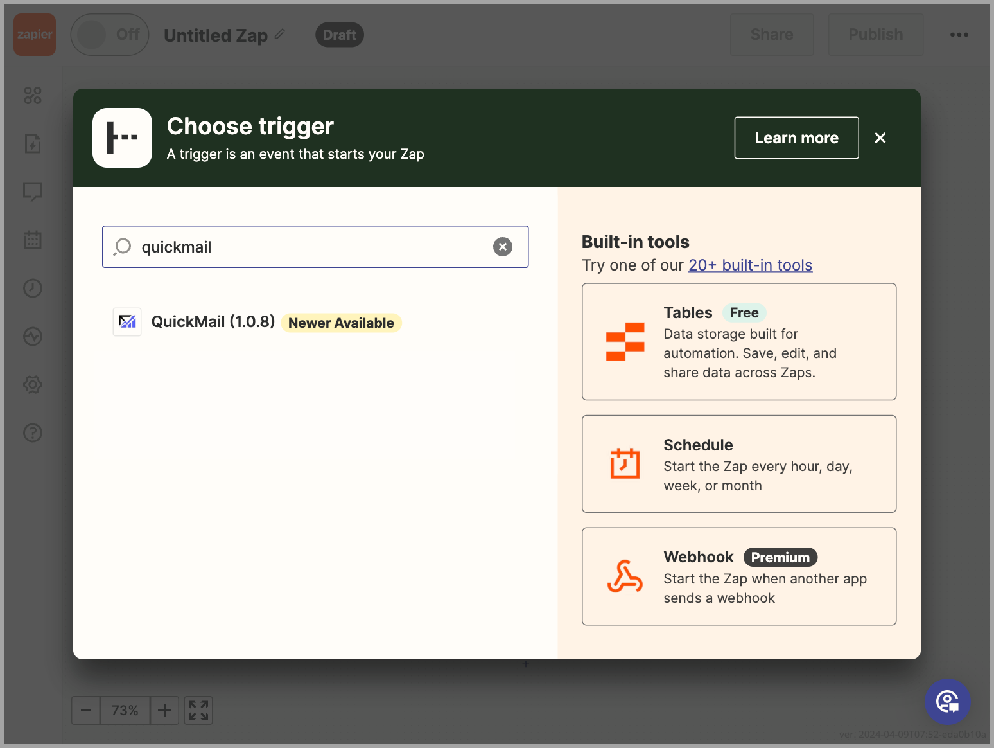Select the Schedule built-in tool card

[739, 464]
